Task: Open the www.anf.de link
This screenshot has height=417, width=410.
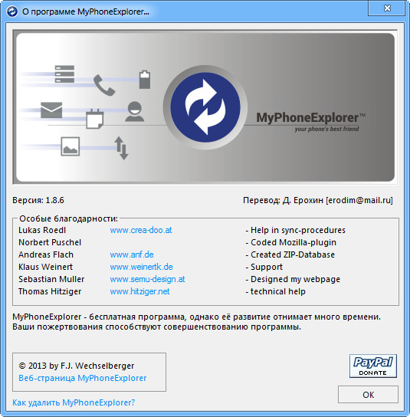Action: coord(132,254)
